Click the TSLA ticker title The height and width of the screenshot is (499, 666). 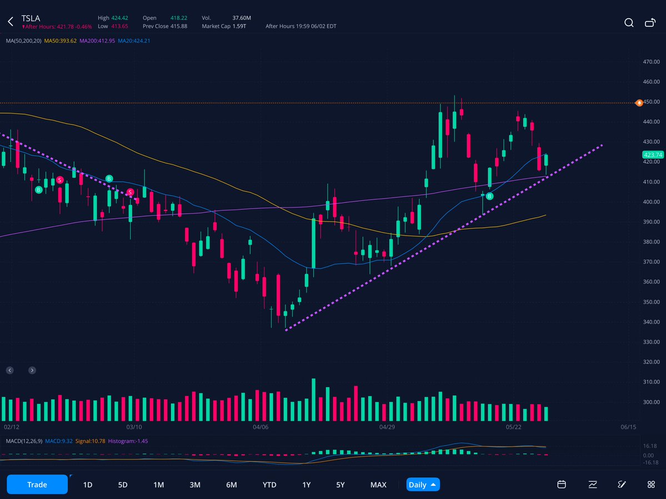click(31, 18)
